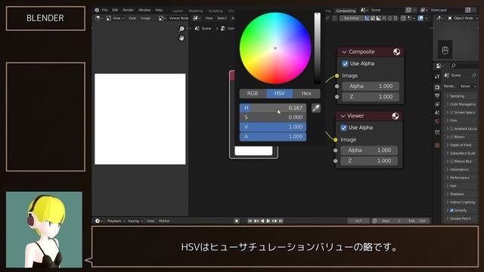Image resolution: width=484 pixels, height=272 pixels.
Task: Click the play animation button
Action: point(268,221)
